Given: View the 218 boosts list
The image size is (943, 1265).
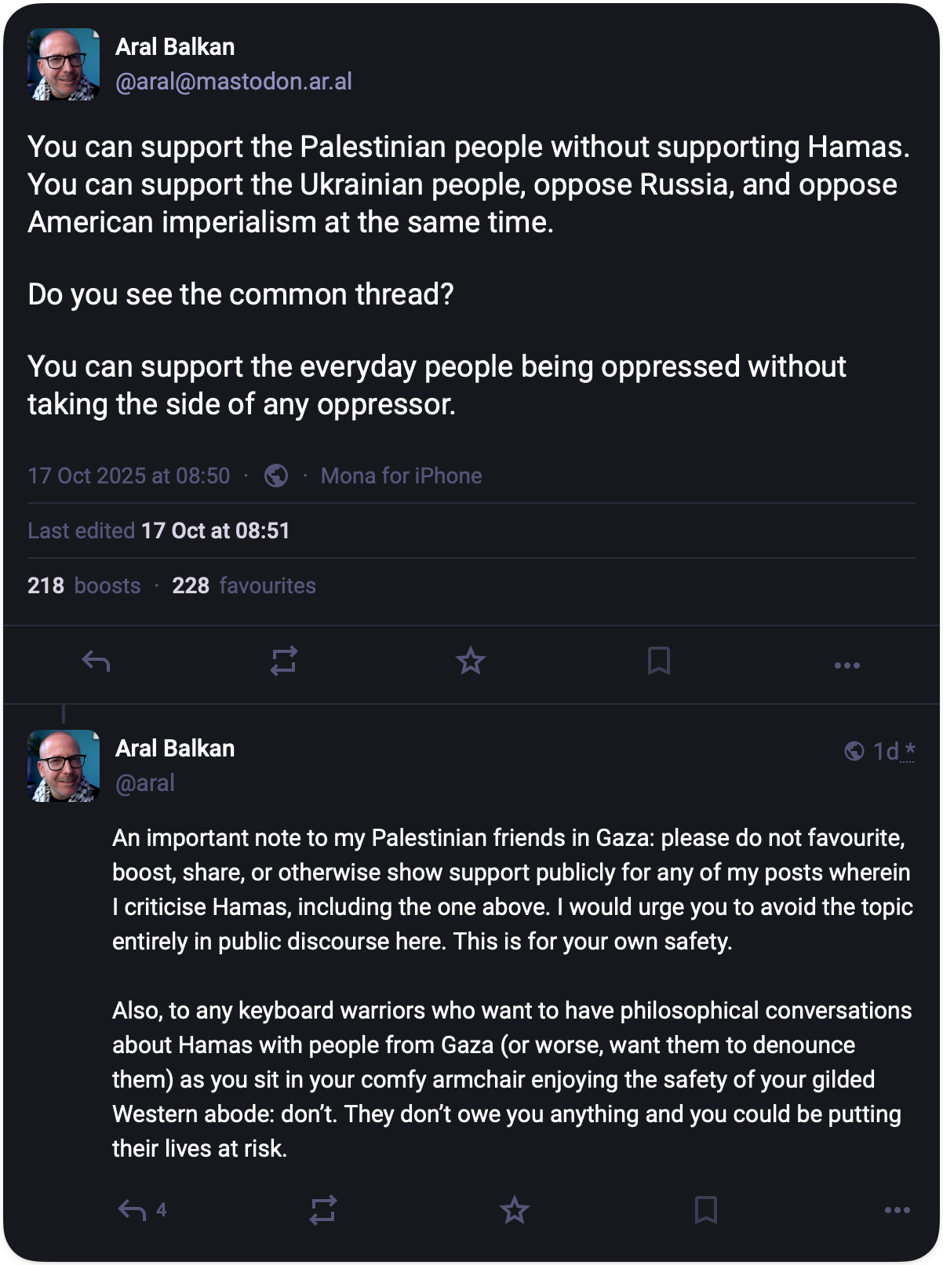Looking at the screenshot, I should coord(84,585).
